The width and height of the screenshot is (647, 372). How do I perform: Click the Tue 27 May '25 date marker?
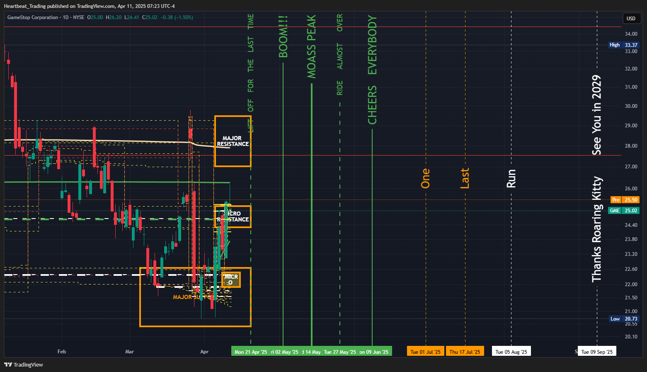coord(340,352)
